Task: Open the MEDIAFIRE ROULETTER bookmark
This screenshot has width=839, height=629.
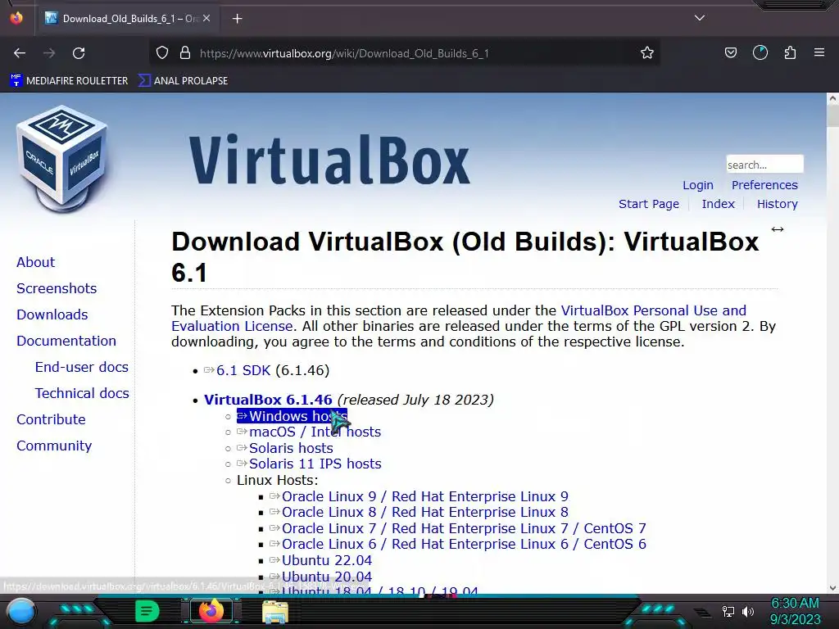Action: tap(69, 81)
